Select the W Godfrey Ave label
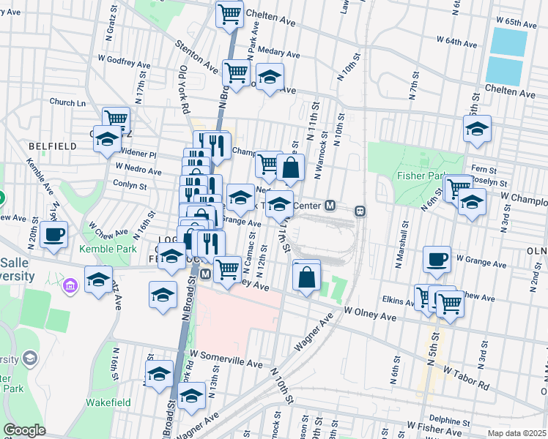 click(124, 61)
